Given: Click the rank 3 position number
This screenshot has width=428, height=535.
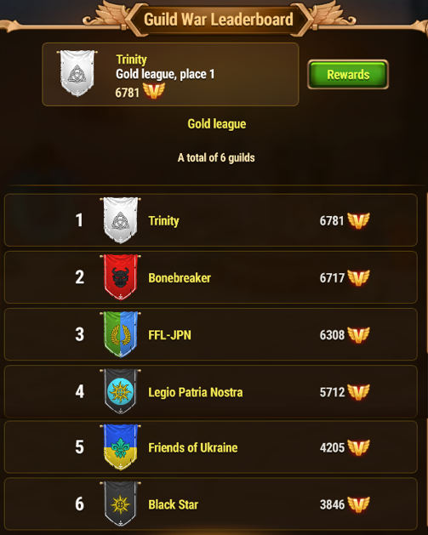Looking at the screenshot, I should coord(79,334).
